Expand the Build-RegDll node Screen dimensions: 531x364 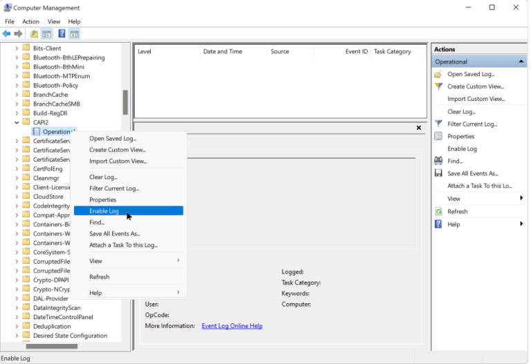click(17, 113)
